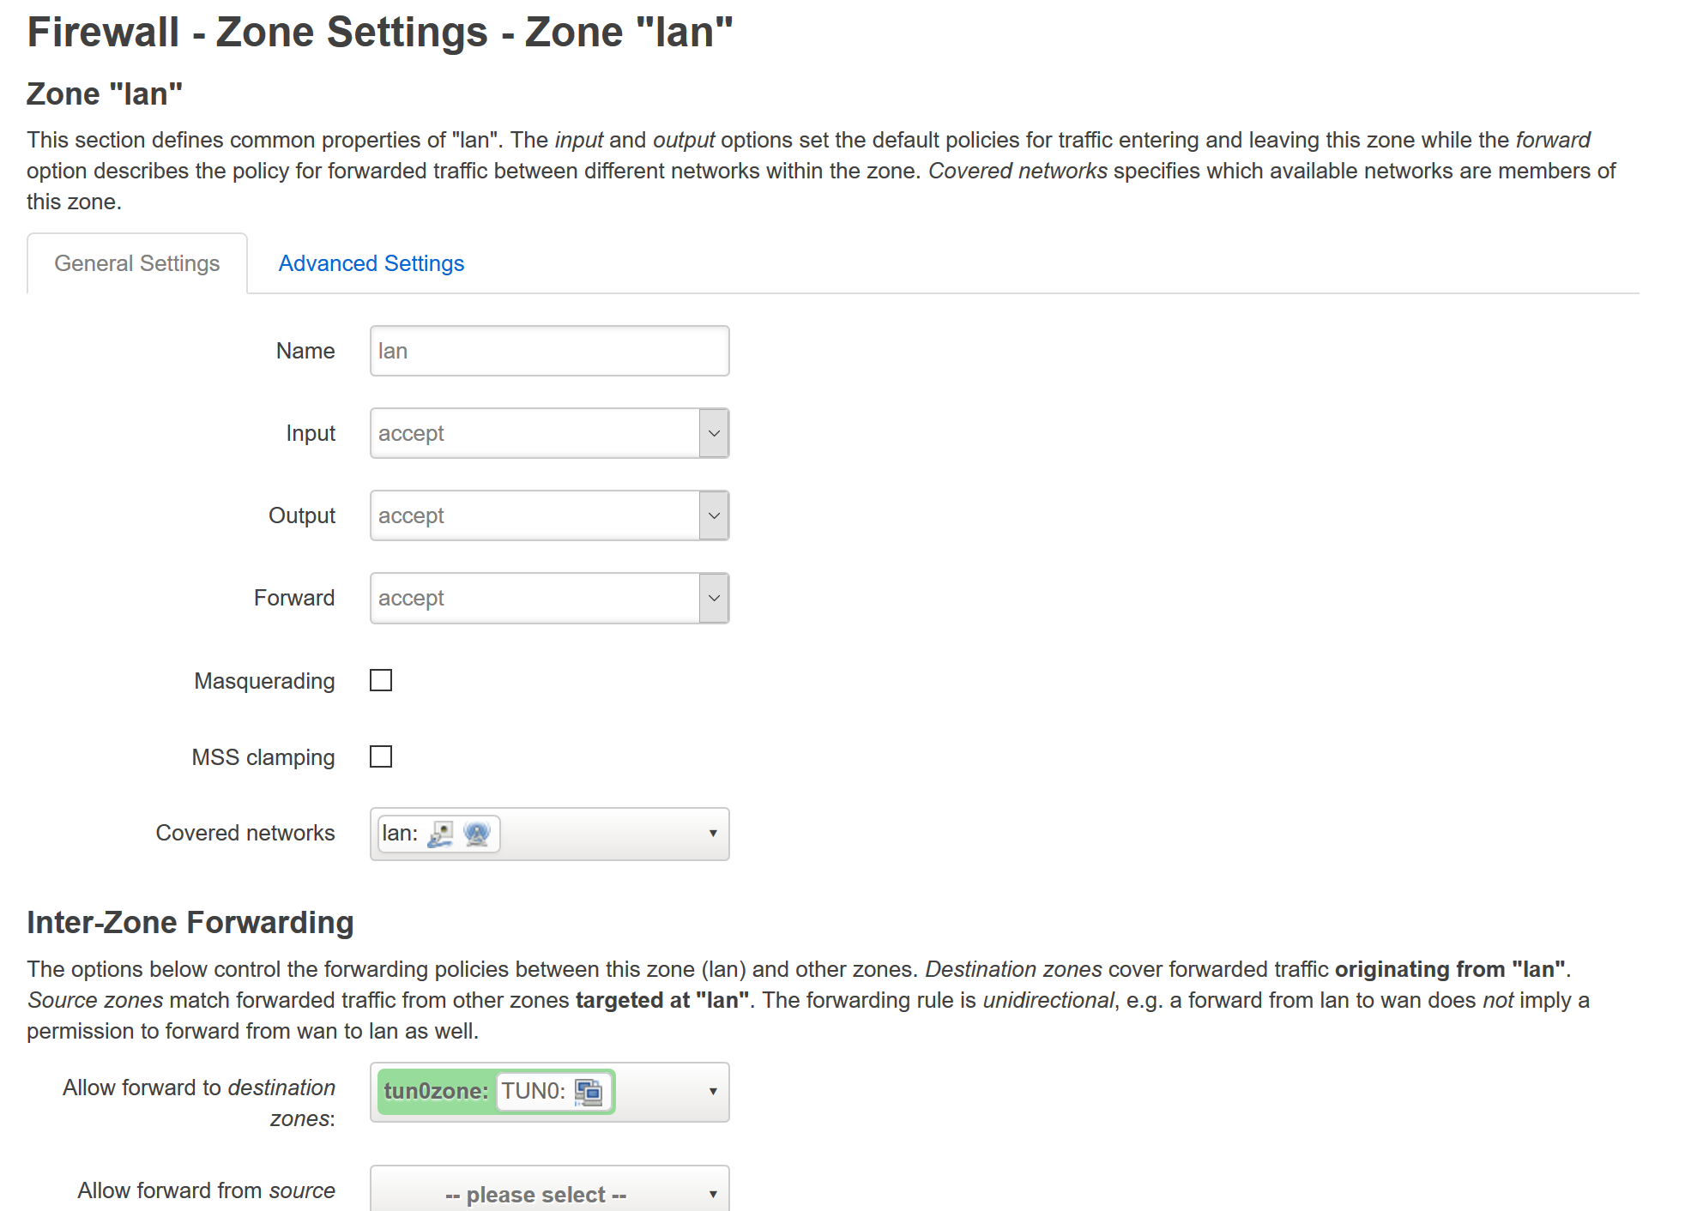Open the Forward policy dropdown
This screenshot has width=1685, height=1211.
point(535,598)
